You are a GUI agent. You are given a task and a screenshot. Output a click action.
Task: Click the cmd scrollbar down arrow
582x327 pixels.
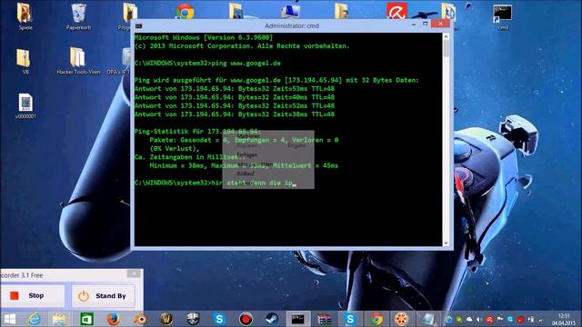pos(447,243)
